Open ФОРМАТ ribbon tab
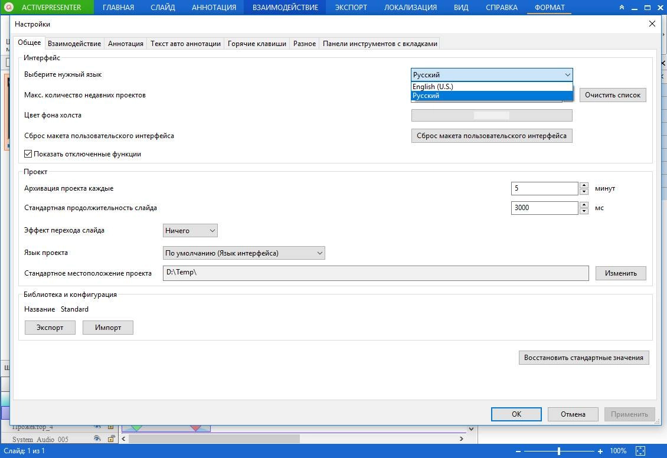667x458 pixels. pos(550,7)
